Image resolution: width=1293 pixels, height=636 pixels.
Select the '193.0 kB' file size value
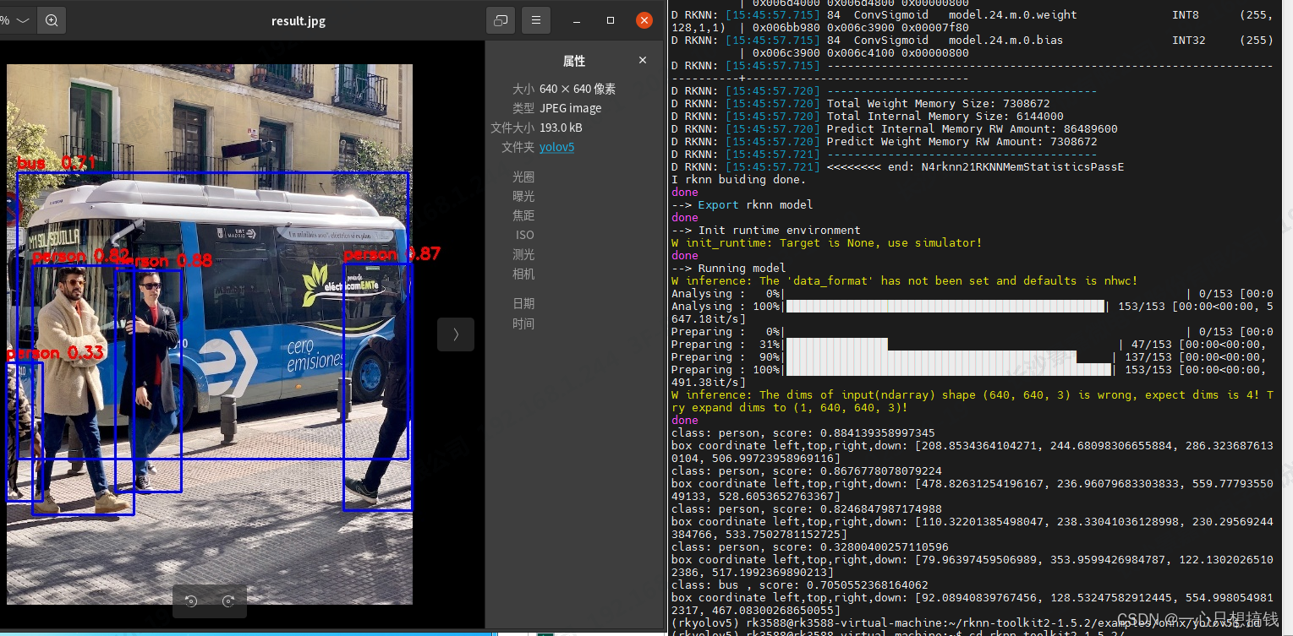[x=561, y=128]
